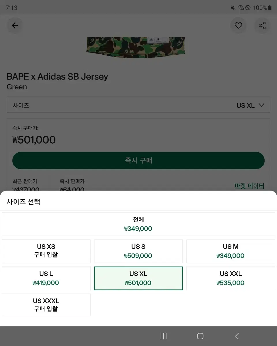Tap the share icon
This screenshot has height=346, width=277.
(x=262, y=26)
